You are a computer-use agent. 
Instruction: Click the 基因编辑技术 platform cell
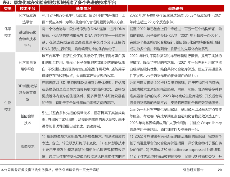tap(28, 120)
